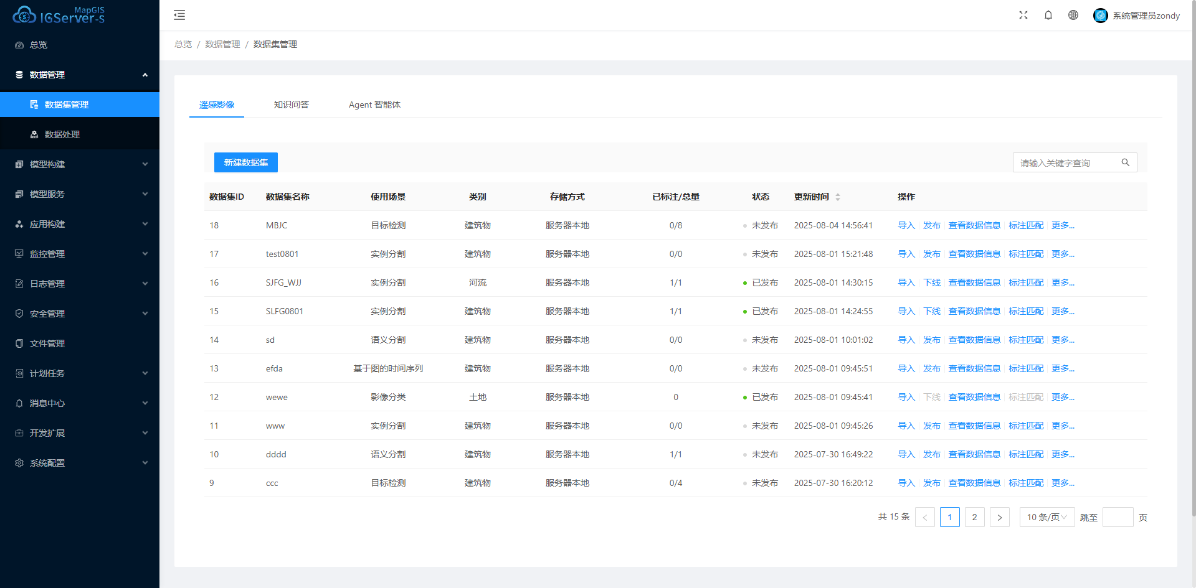Open 数据处理 in the sidebar
The width and height of the screenshot is (1196, 588).
click(x=62, y=134)
